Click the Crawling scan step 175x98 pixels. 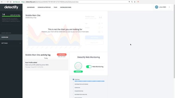coord(77,88)
